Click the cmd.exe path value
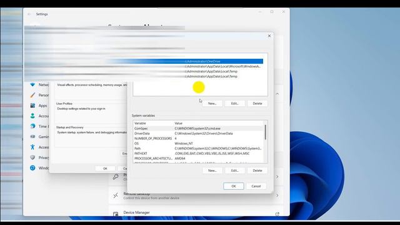Screen dimensions: 400x225 [197, 129]
